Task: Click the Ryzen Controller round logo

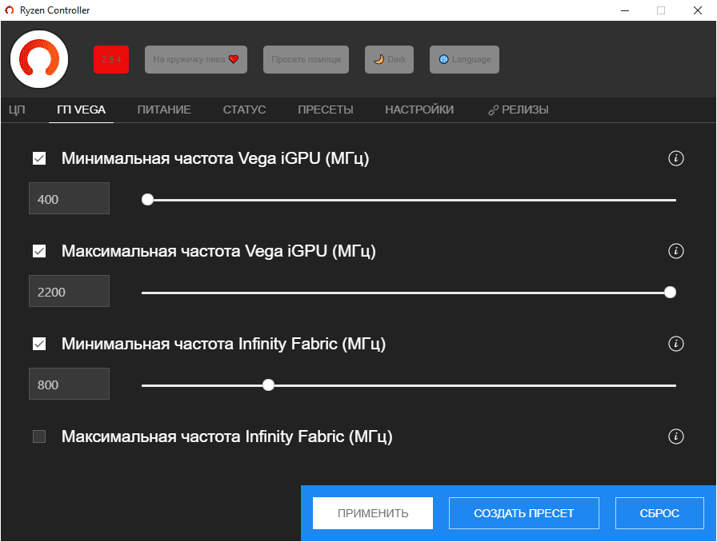Action: click(x=39, y=59)
